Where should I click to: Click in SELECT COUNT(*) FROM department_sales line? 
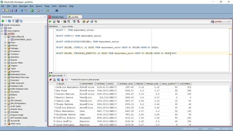79,36
